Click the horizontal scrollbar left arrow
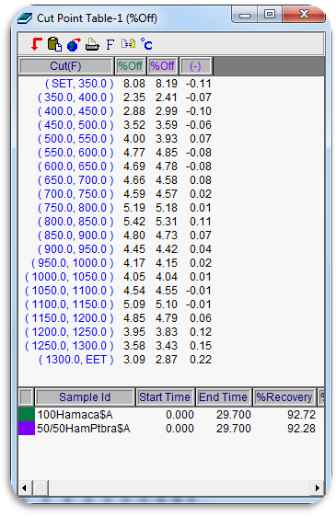Image resolution: width=336 pixels, height=517 pixels. tap(25, 488)
